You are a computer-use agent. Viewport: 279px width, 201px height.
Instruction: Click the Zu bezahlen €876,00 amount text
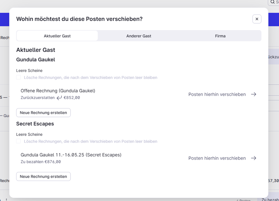[41, 162]
